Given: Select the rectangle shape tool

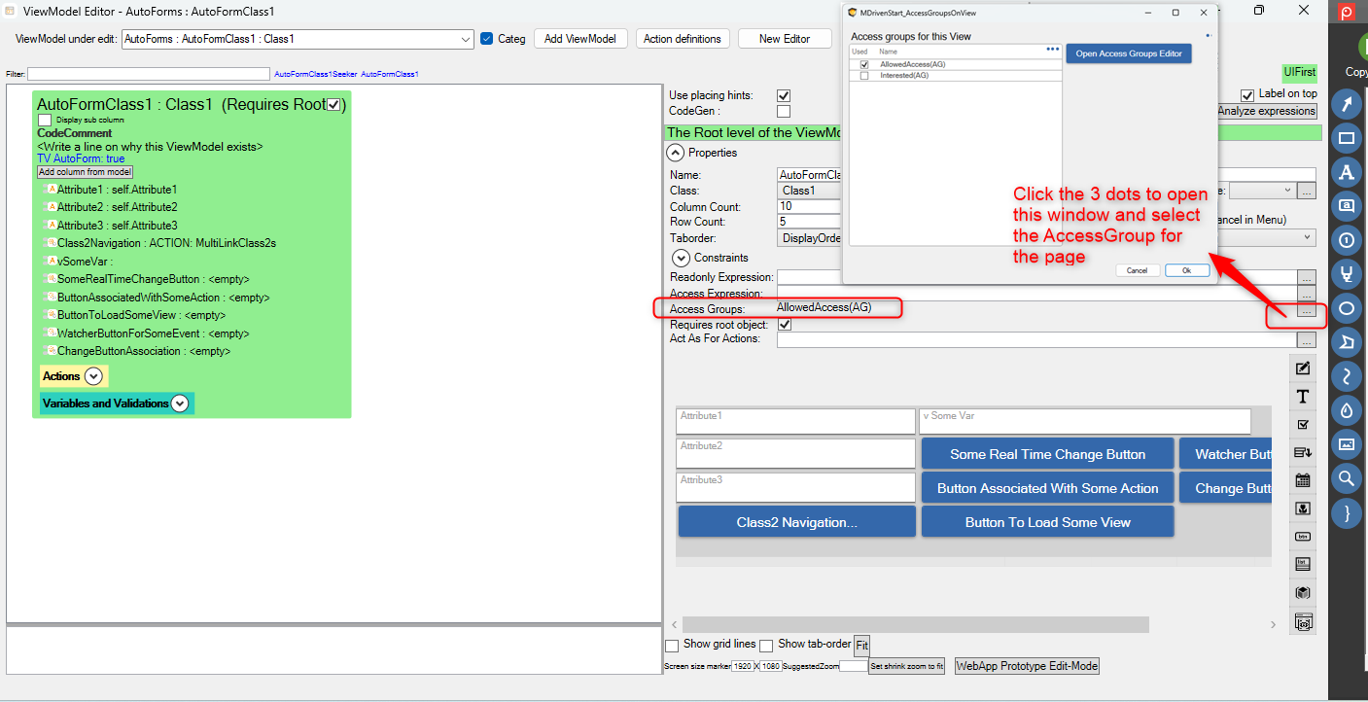Looking at the screenshot, I should tap(1347, 138).
